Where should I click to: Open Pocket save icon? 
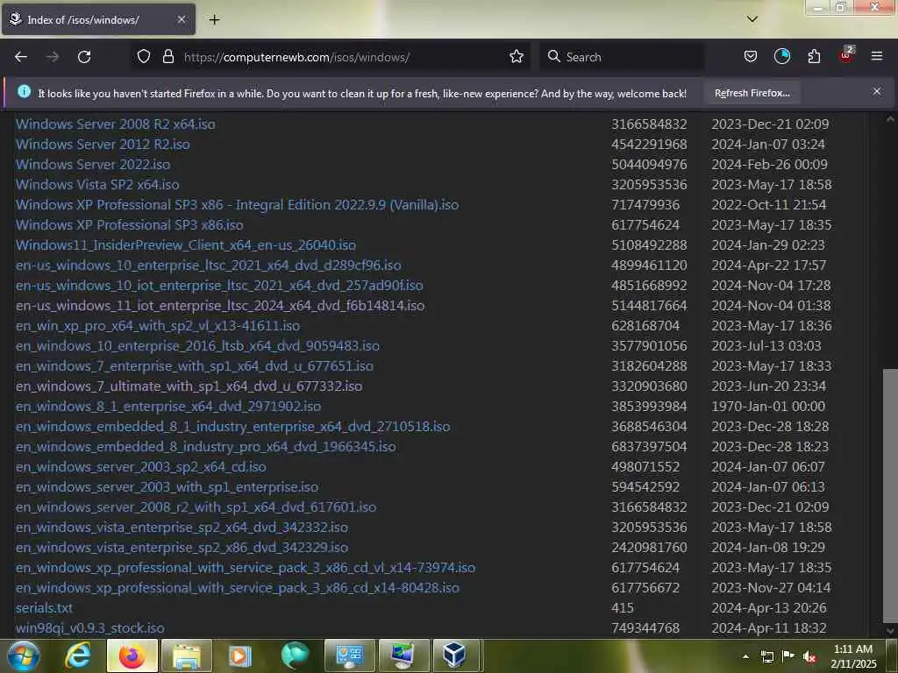pos(751,57)
